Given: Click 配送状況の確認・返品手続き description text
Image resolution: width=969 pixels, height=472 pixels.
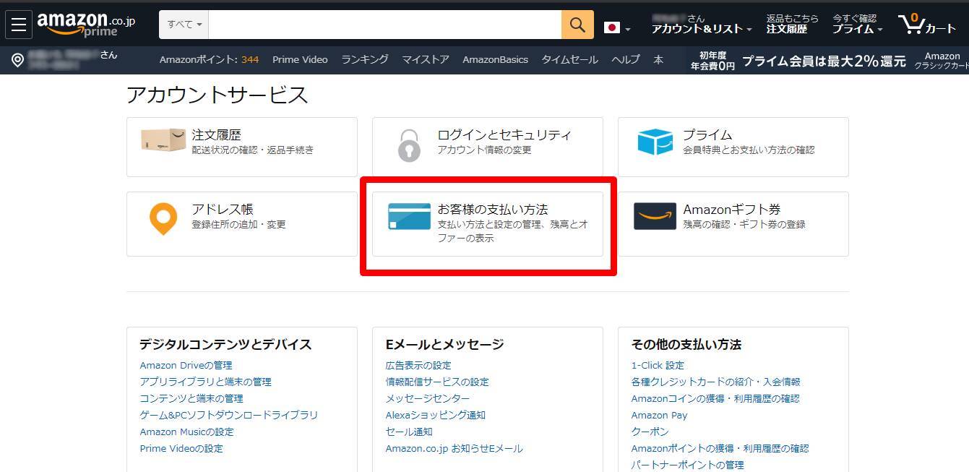Looking at the screenshot, I should 253,150.
